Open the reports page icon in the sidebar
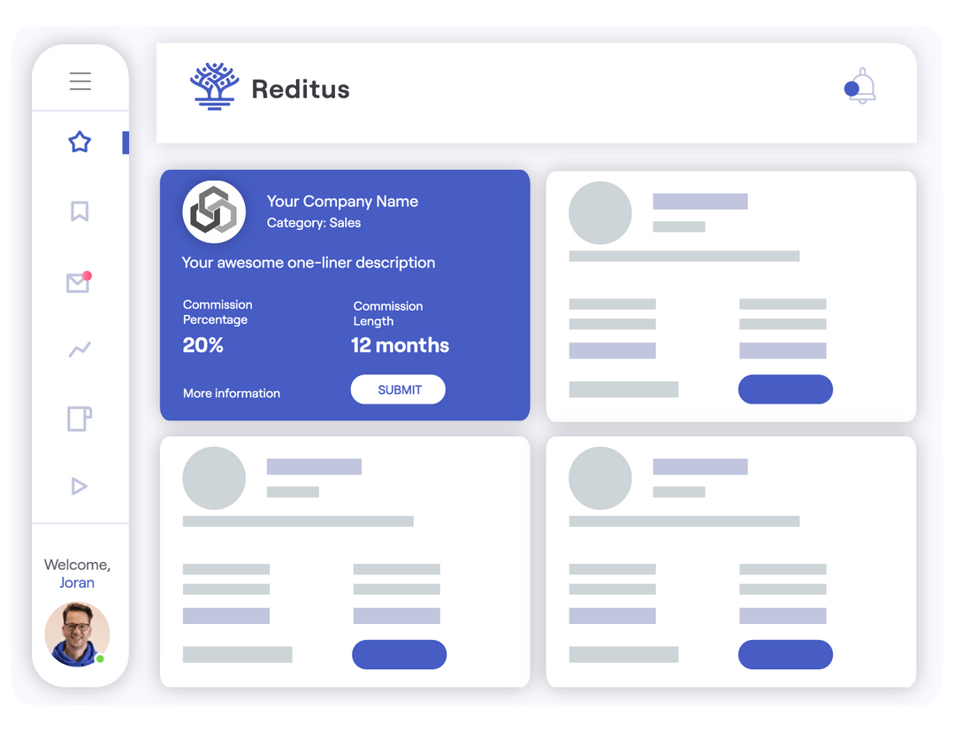This screenshot has width=955, height=747. pos(80,418)
